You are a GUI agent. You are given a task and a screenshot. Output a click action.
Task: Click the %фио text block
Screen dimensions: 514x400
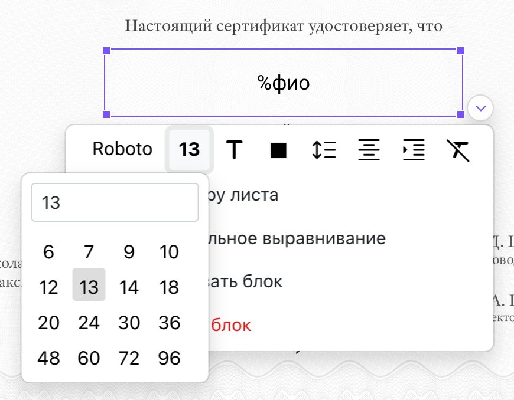(284, 83)
